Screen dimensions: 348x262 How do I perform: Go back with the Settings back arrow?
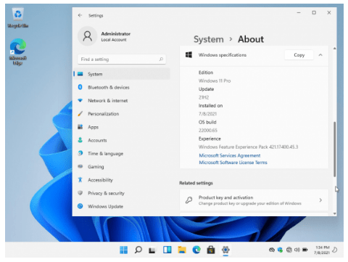pos(80,15)
